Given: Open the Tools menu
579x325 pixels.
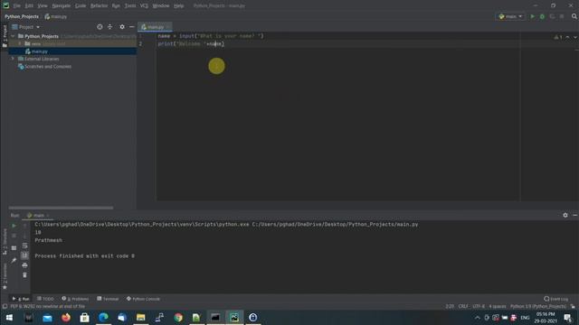Looking at the screenshot, I should pos(129,6).
